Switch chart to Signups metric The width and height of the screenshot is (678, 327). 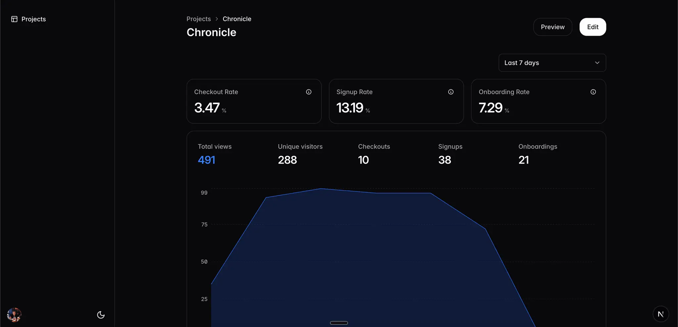point(450,154)
